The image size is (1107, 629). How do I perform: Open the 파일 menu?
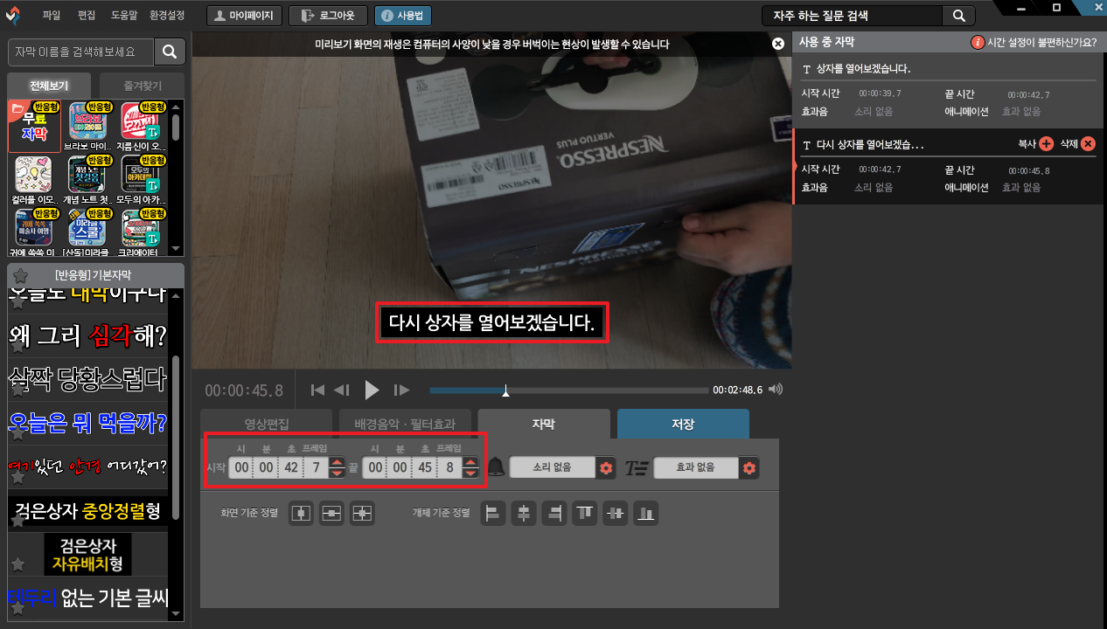52,15
